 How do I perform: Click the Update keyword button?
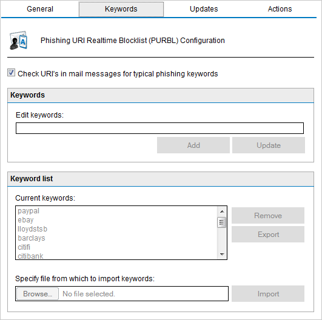(269, 145)
